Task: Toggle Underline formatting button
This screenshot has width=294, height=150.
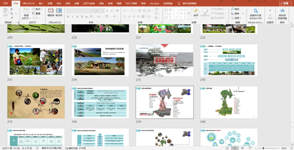Action: 77,17
